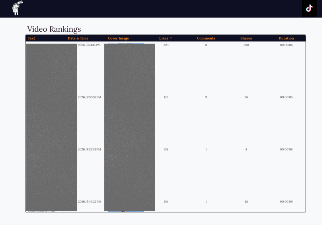Toggle the Likes sort arrow indicator
This screenshot has width=322, height=225.
tap(171, 38)
